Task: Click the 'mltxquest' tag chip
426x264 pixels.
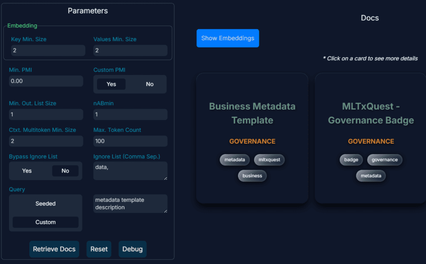Action: tap(269, 160)
